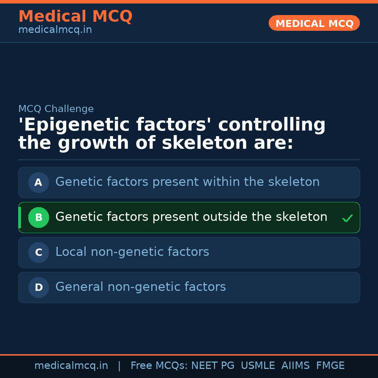This screenshot has width=378, height=378.
Task: Click the green checkmark on option B
Action: pyautogui.click(x=347, y=218)
